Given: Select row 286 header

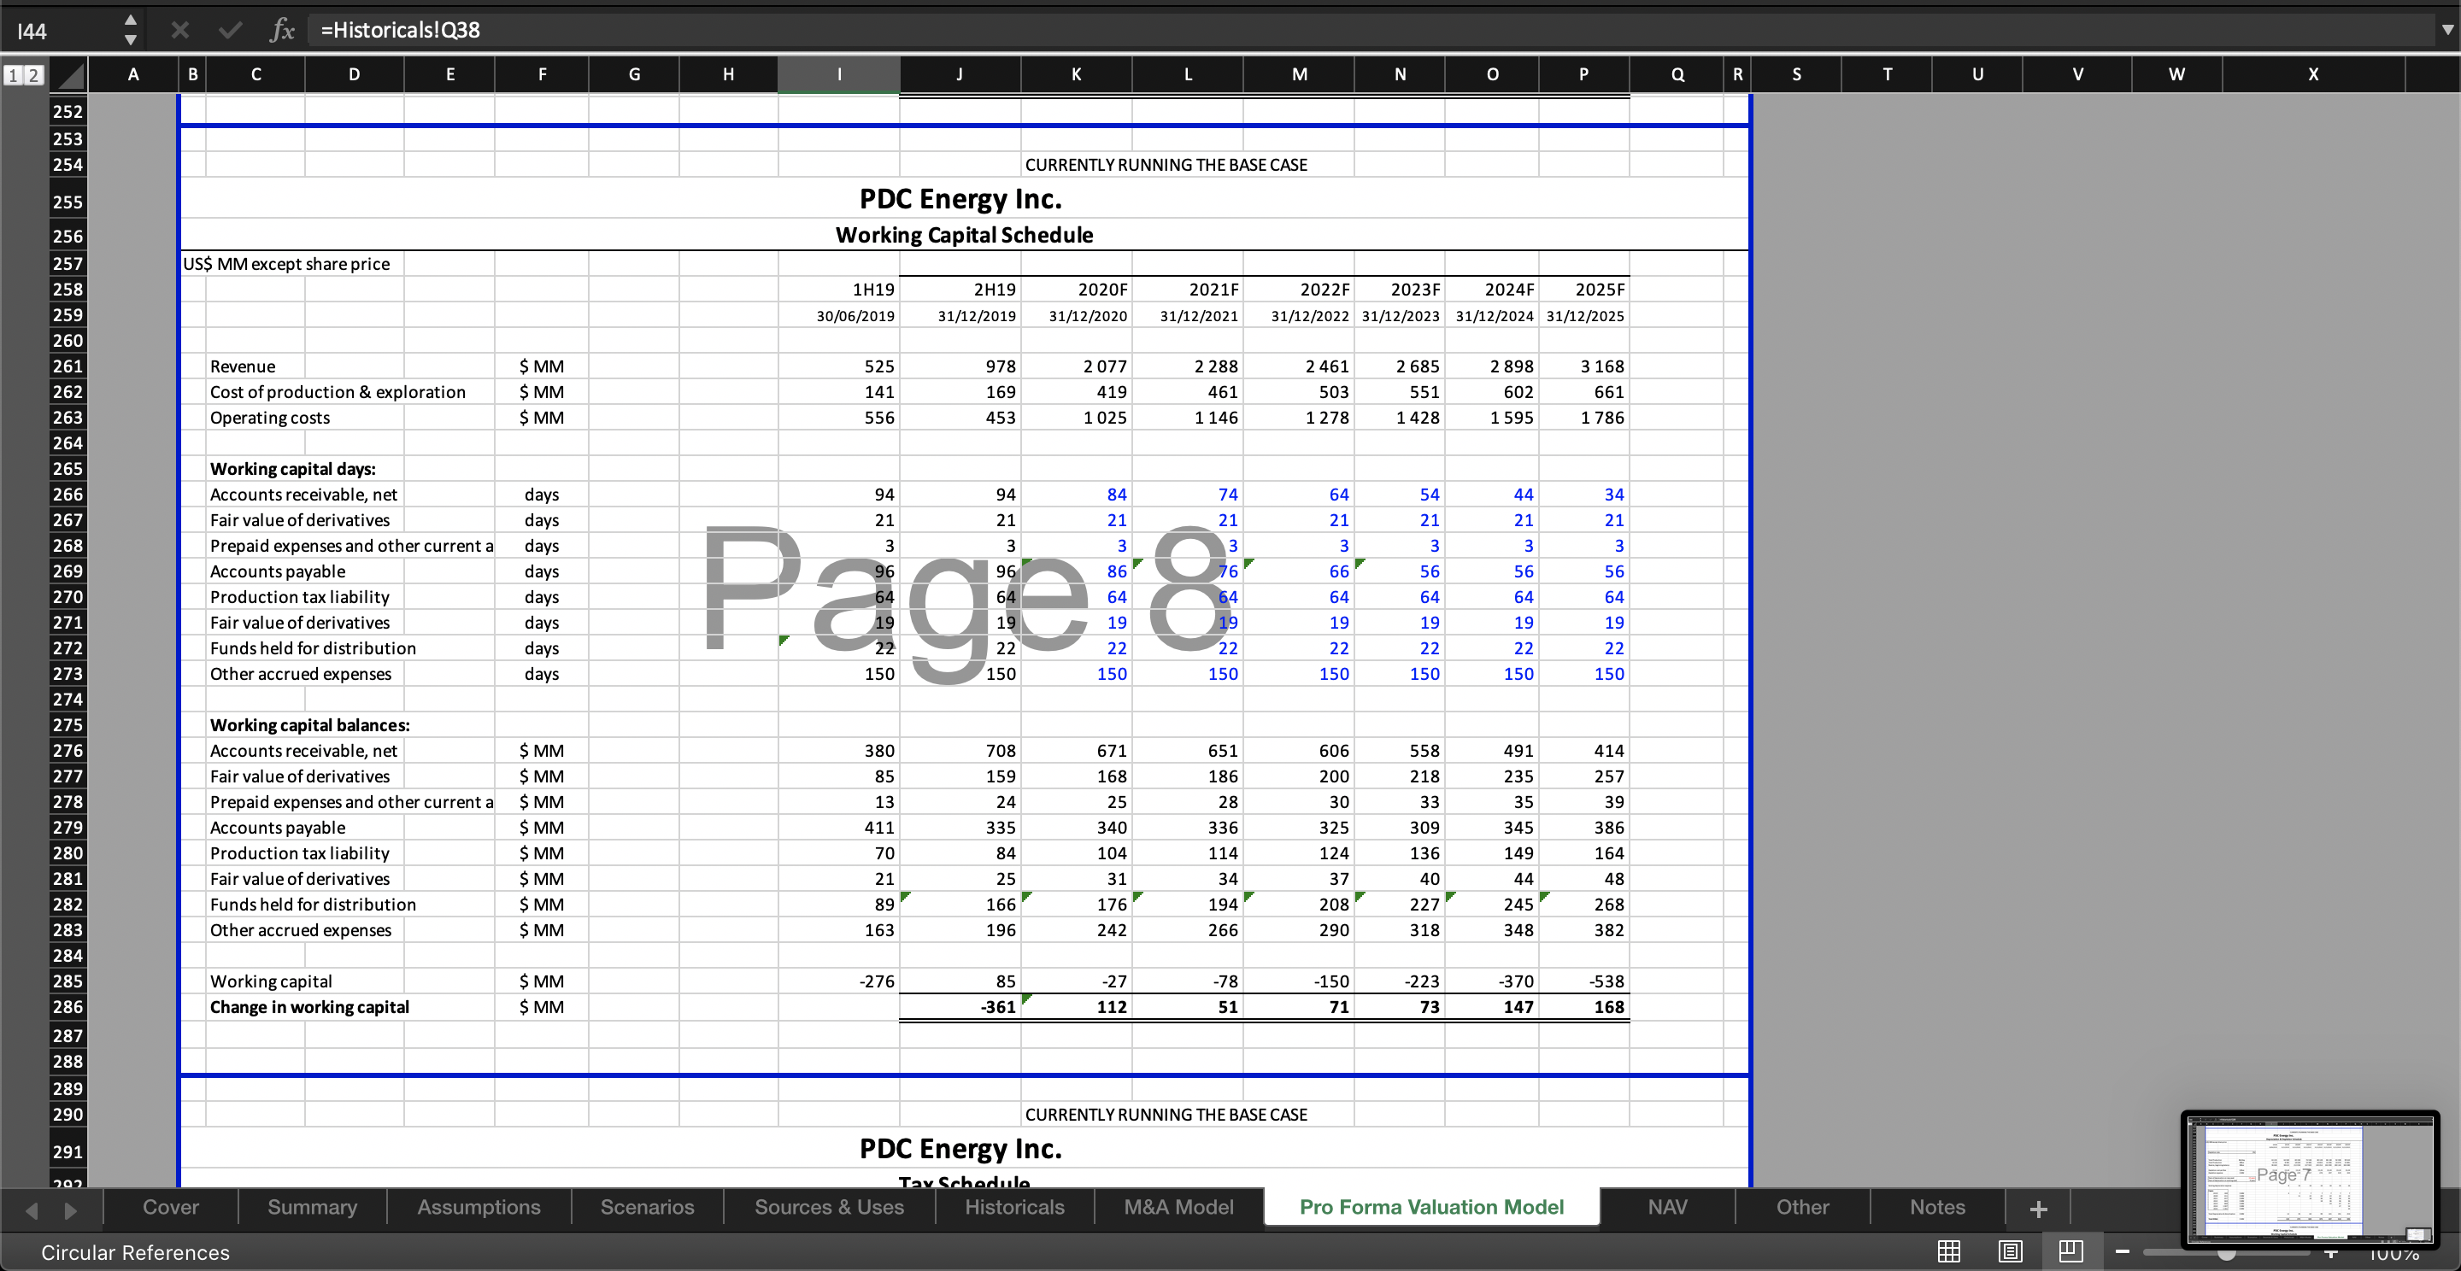Looking at the screenshot, I should pyautogui.click(x=67, y=1006).
